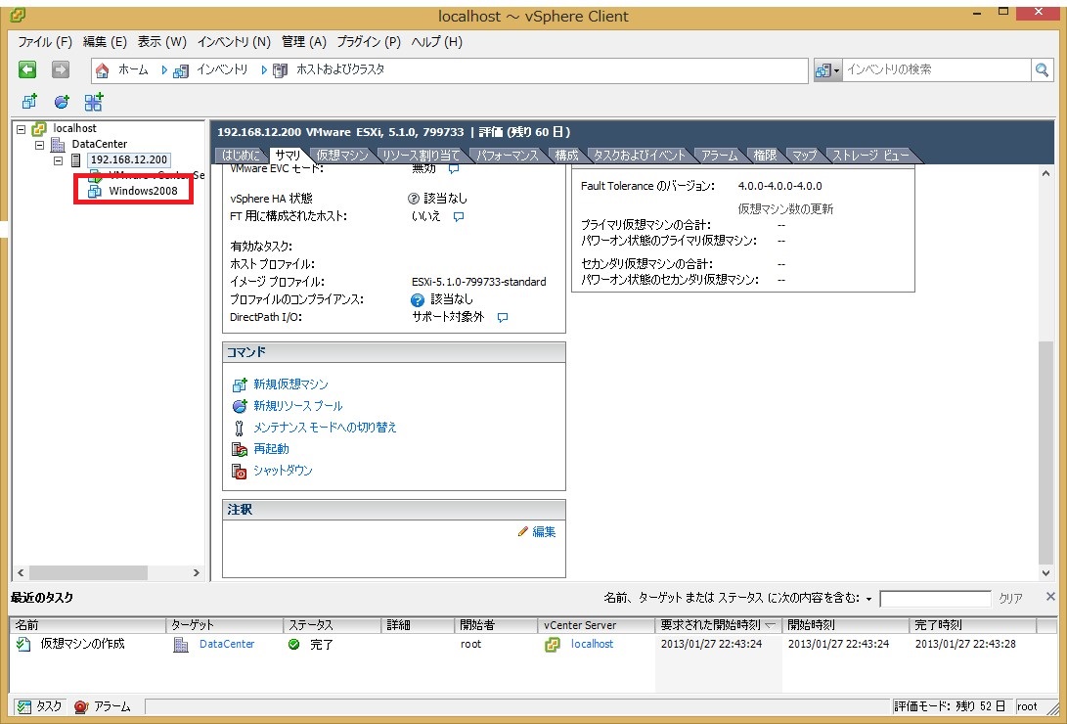The width and height of the screenshot is (1067, 724).
Task: Click the 編集 link in the 注釈 panel
Action: [544, 531]
